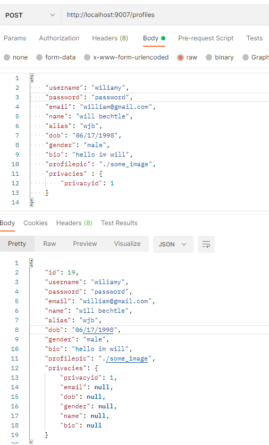Toggle the wrap lines icon
Viewport: 269px width, 445px height.
point(206,244)
